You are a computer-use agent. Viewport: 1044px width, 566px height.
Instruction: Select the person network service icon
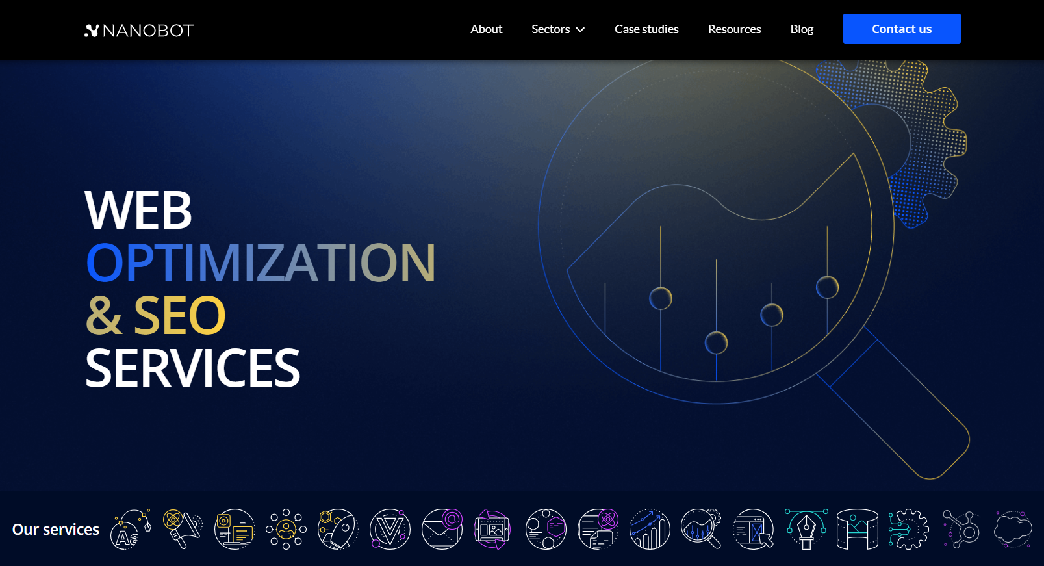286,529
